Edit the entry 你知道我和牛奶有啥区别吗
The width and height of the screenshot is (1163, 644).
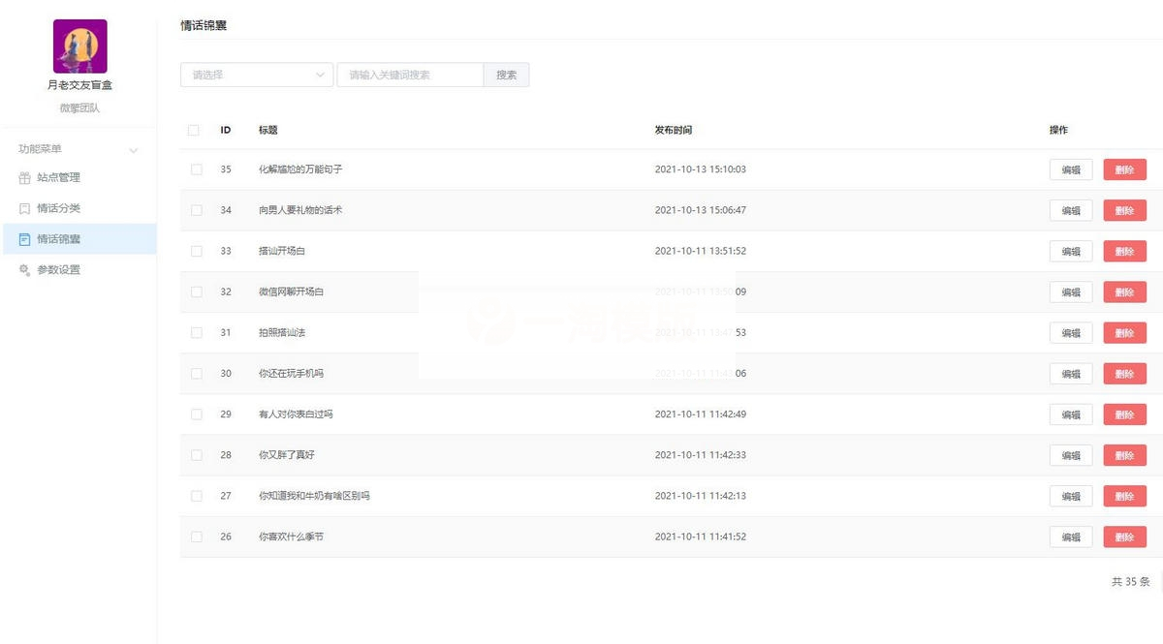tap(1070, 495)
